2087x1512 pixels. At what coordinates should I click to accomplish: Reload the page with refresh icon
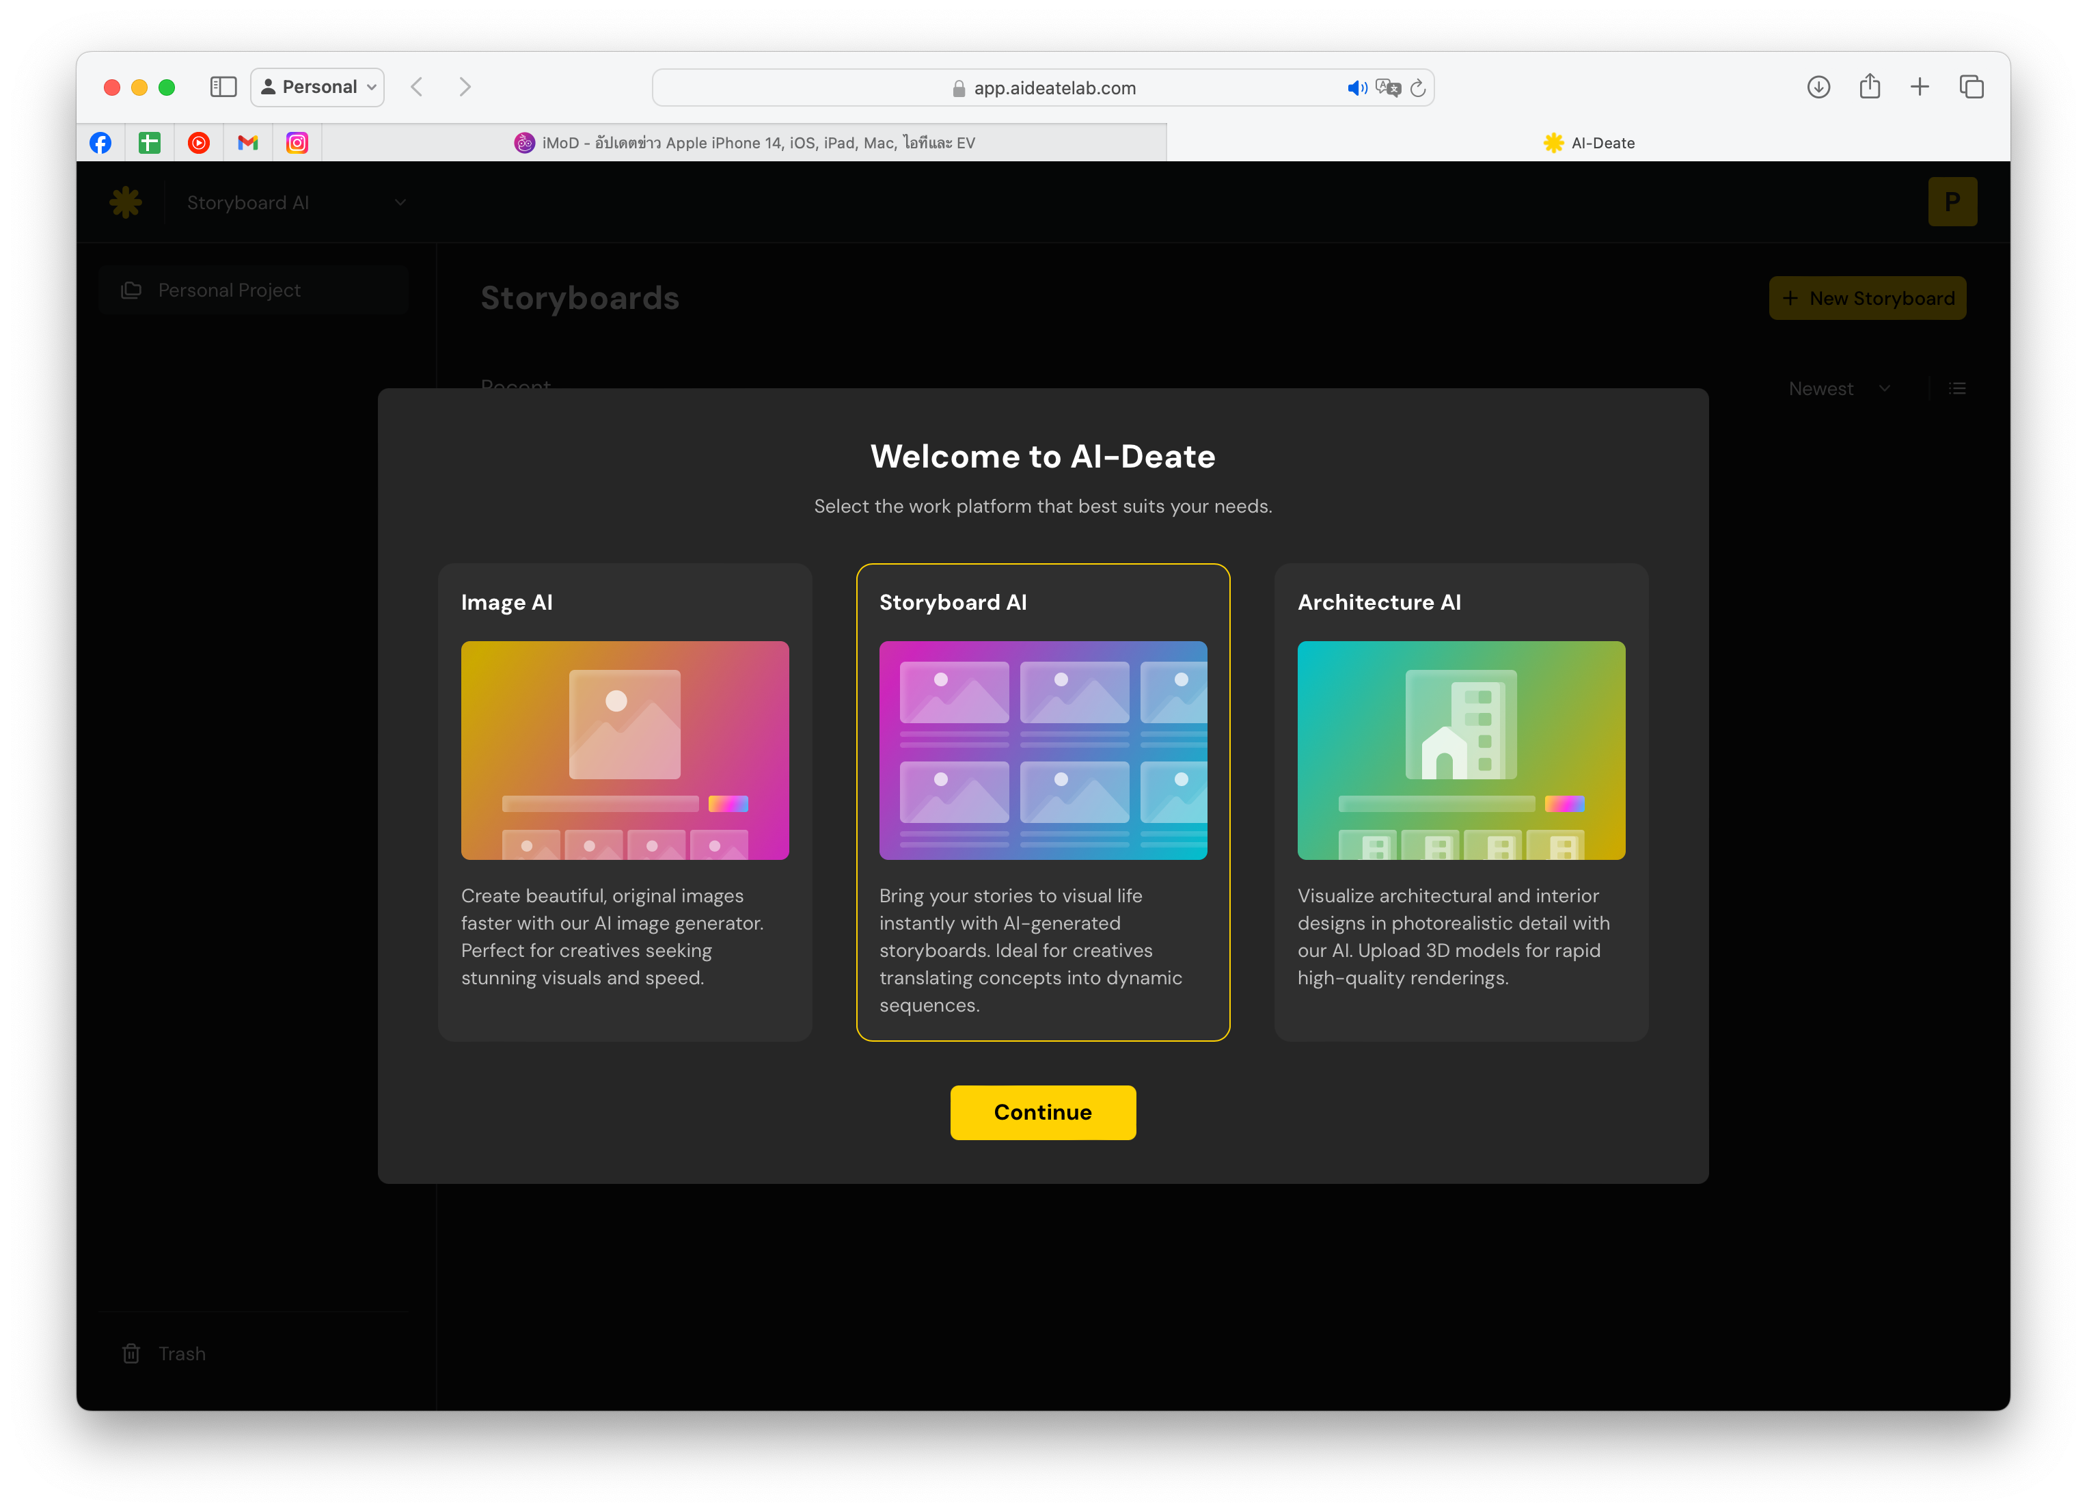click(x=1418, y=87)
